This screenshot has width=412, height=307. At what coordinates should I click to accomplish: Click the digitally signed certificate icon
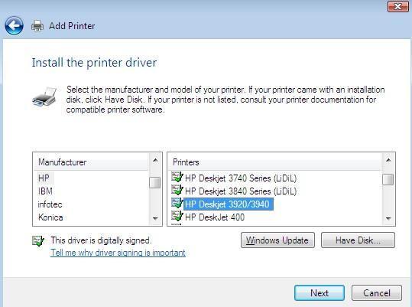click(x=38, y=240)
